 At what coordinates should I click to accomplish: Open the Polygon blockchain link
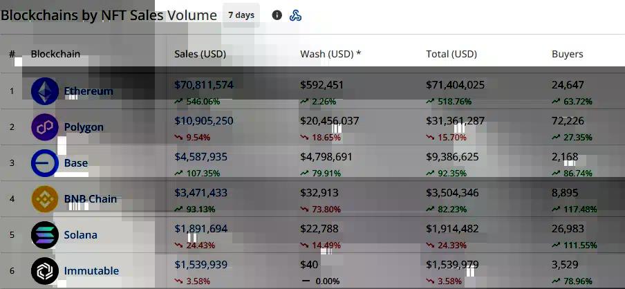tap(84, 127)
